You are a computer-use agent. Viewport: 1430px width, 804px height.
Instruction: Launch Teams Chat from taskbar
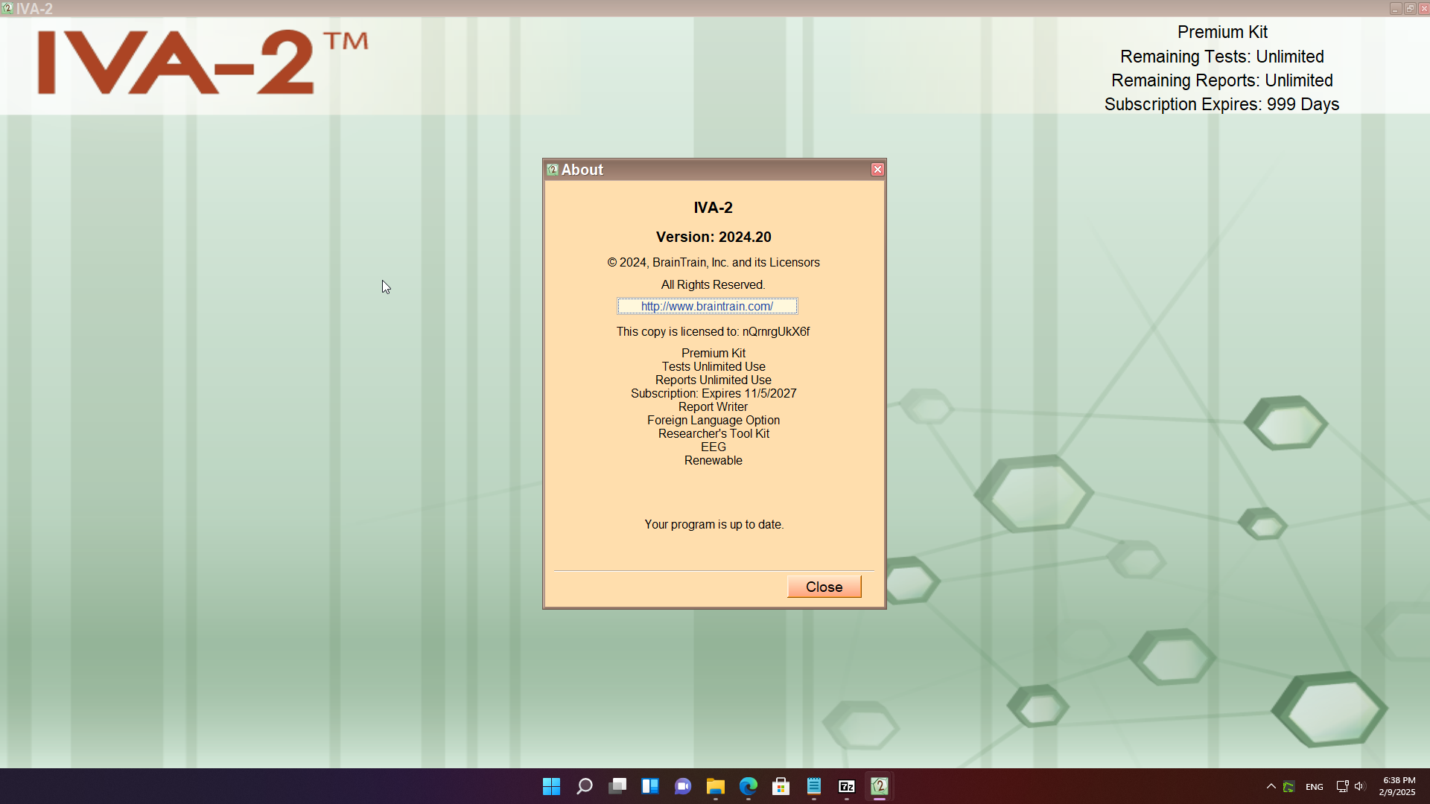coord(683,786)
